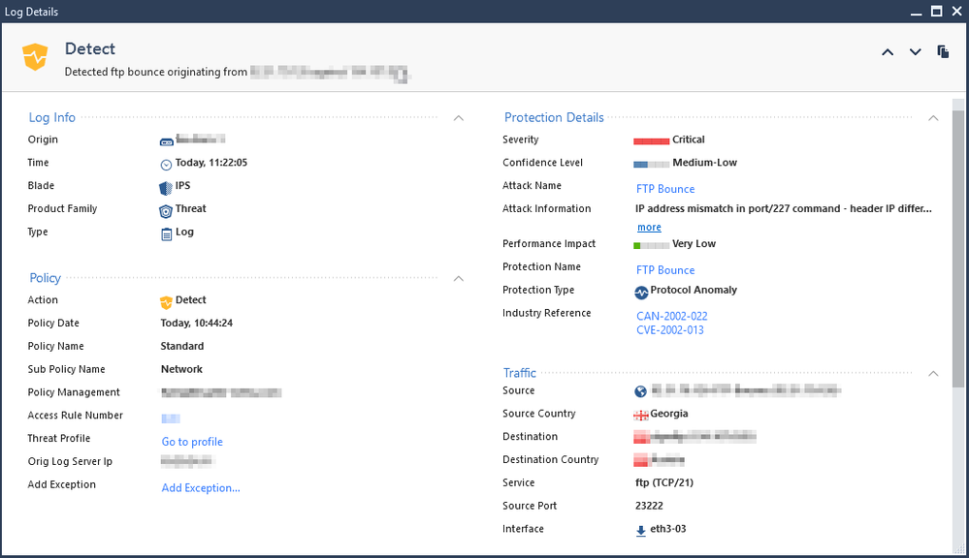Go to previous log entry arrow
The height and width of the screenshot is (558, 969).
pyautogui.click(x=888, y=52)
